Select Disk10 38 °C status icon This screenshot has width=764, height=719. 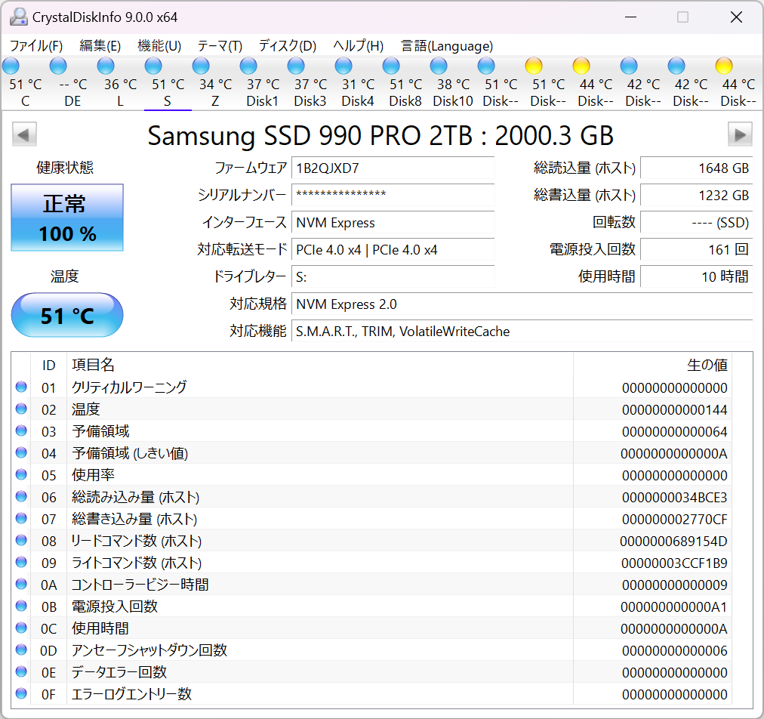[439, 66]
